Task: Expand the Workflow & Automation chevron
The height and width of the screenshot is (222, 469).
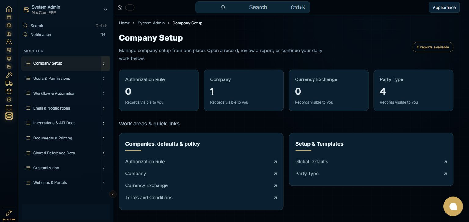Action: click(104, 93)
